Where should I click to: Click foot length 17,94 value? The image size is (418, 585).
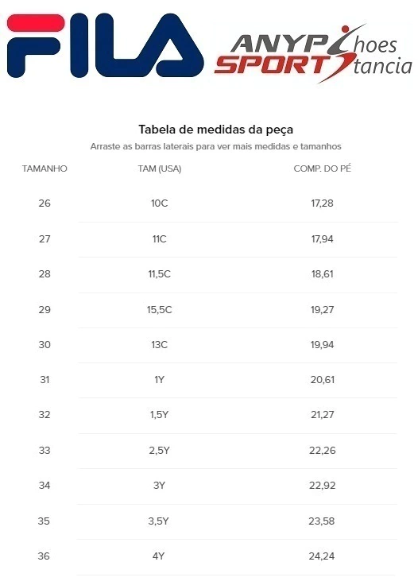(322, 238)
